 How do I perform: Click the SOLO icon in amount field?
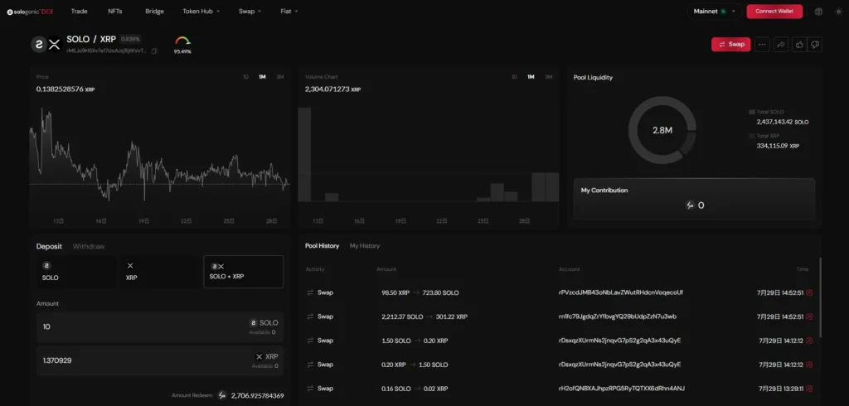253,322
